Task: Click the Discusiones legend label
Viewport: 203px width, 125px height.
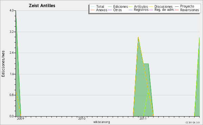Action: pos(163,7)
